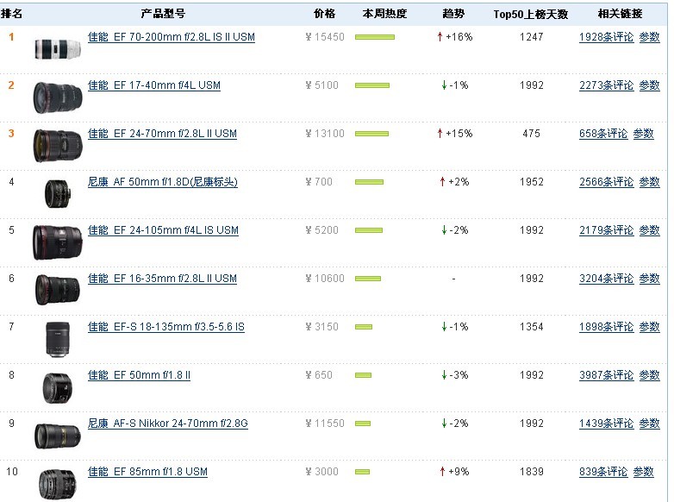
Task: Click the Nikon 50mm f/1.8D lens thumbnail
Action: [58, 194]
